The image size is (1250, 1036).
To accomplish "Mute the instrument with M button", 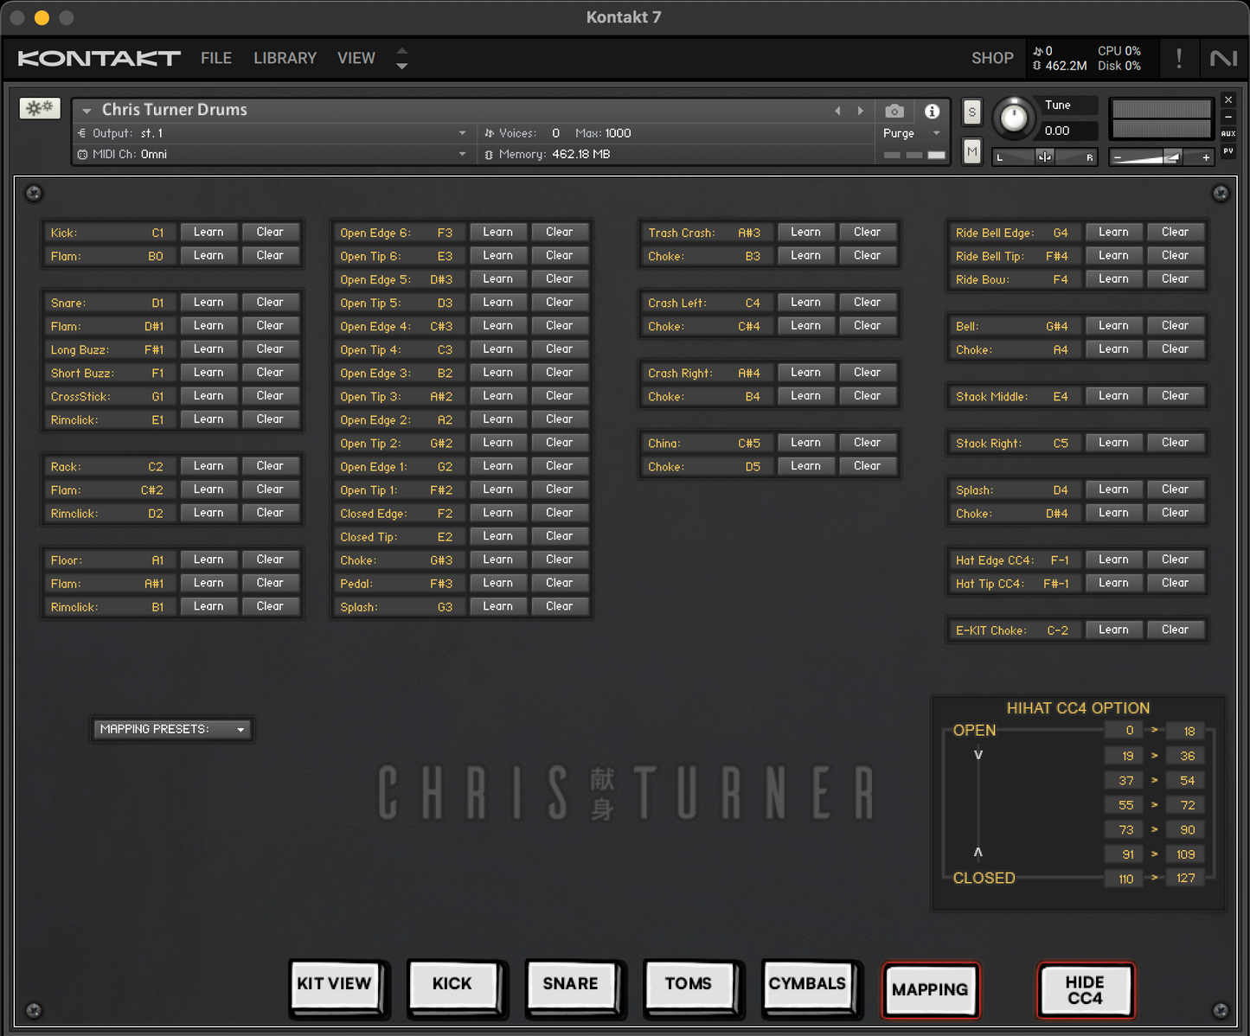I will tap(972, 152).
